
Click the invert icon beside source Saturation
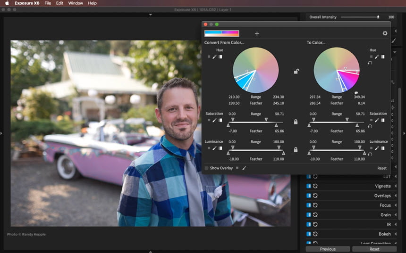click(220, 120)
